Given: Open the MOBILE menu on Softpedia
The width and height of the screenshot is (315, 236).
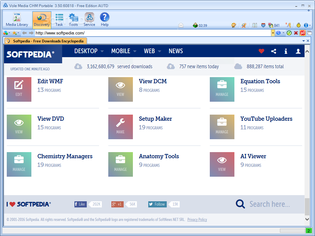Looking at the screenshot, I should (124, 51).
